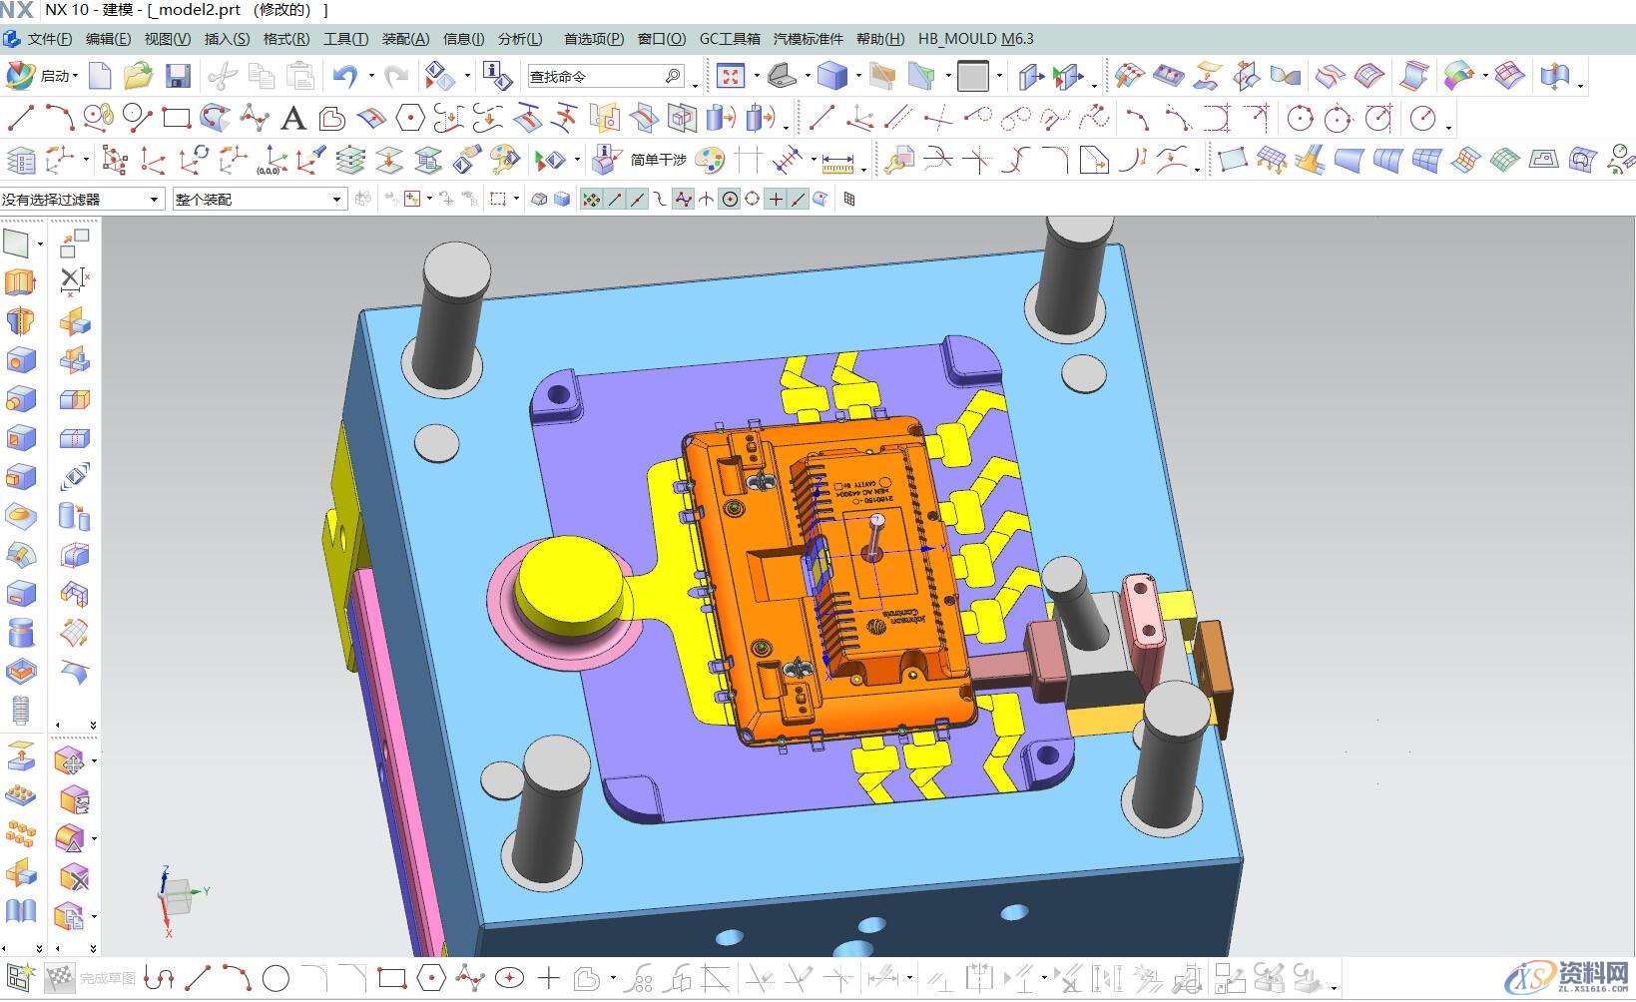Select the Ellipse tool in bottom toolbar

(x=510, y=978)
